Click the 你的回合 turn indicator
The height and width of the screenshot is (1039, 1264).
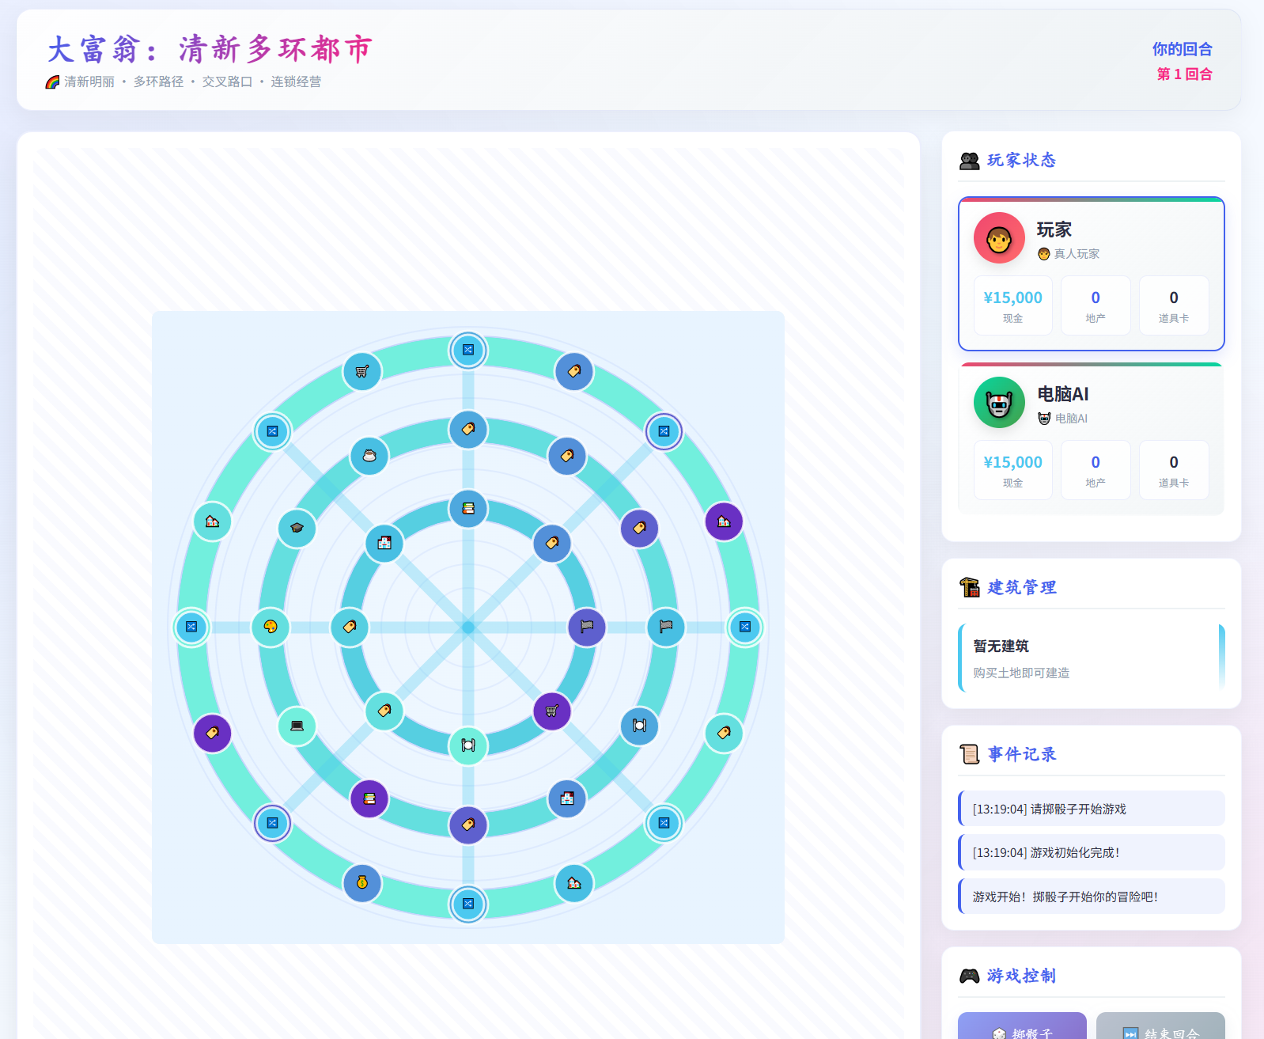[1182, 49]
